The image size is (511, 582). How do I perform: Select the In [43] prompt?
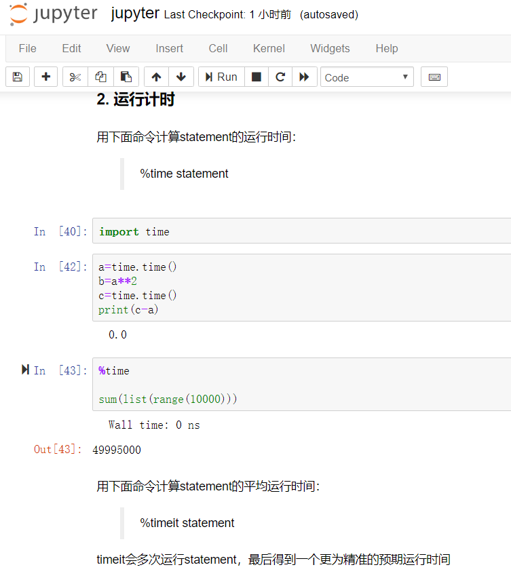60,370
